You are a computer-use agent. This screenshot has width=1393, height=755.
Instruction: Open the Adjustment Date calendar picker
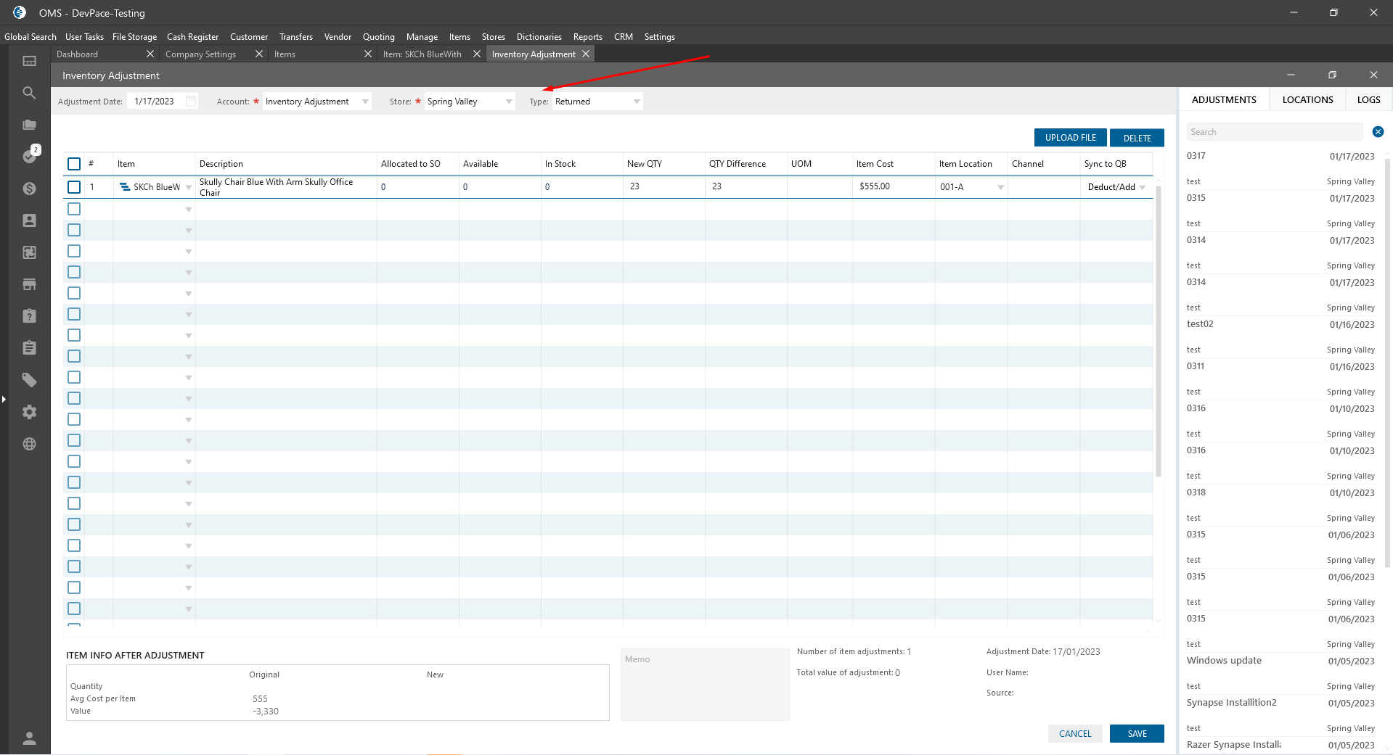click(191, 102)
